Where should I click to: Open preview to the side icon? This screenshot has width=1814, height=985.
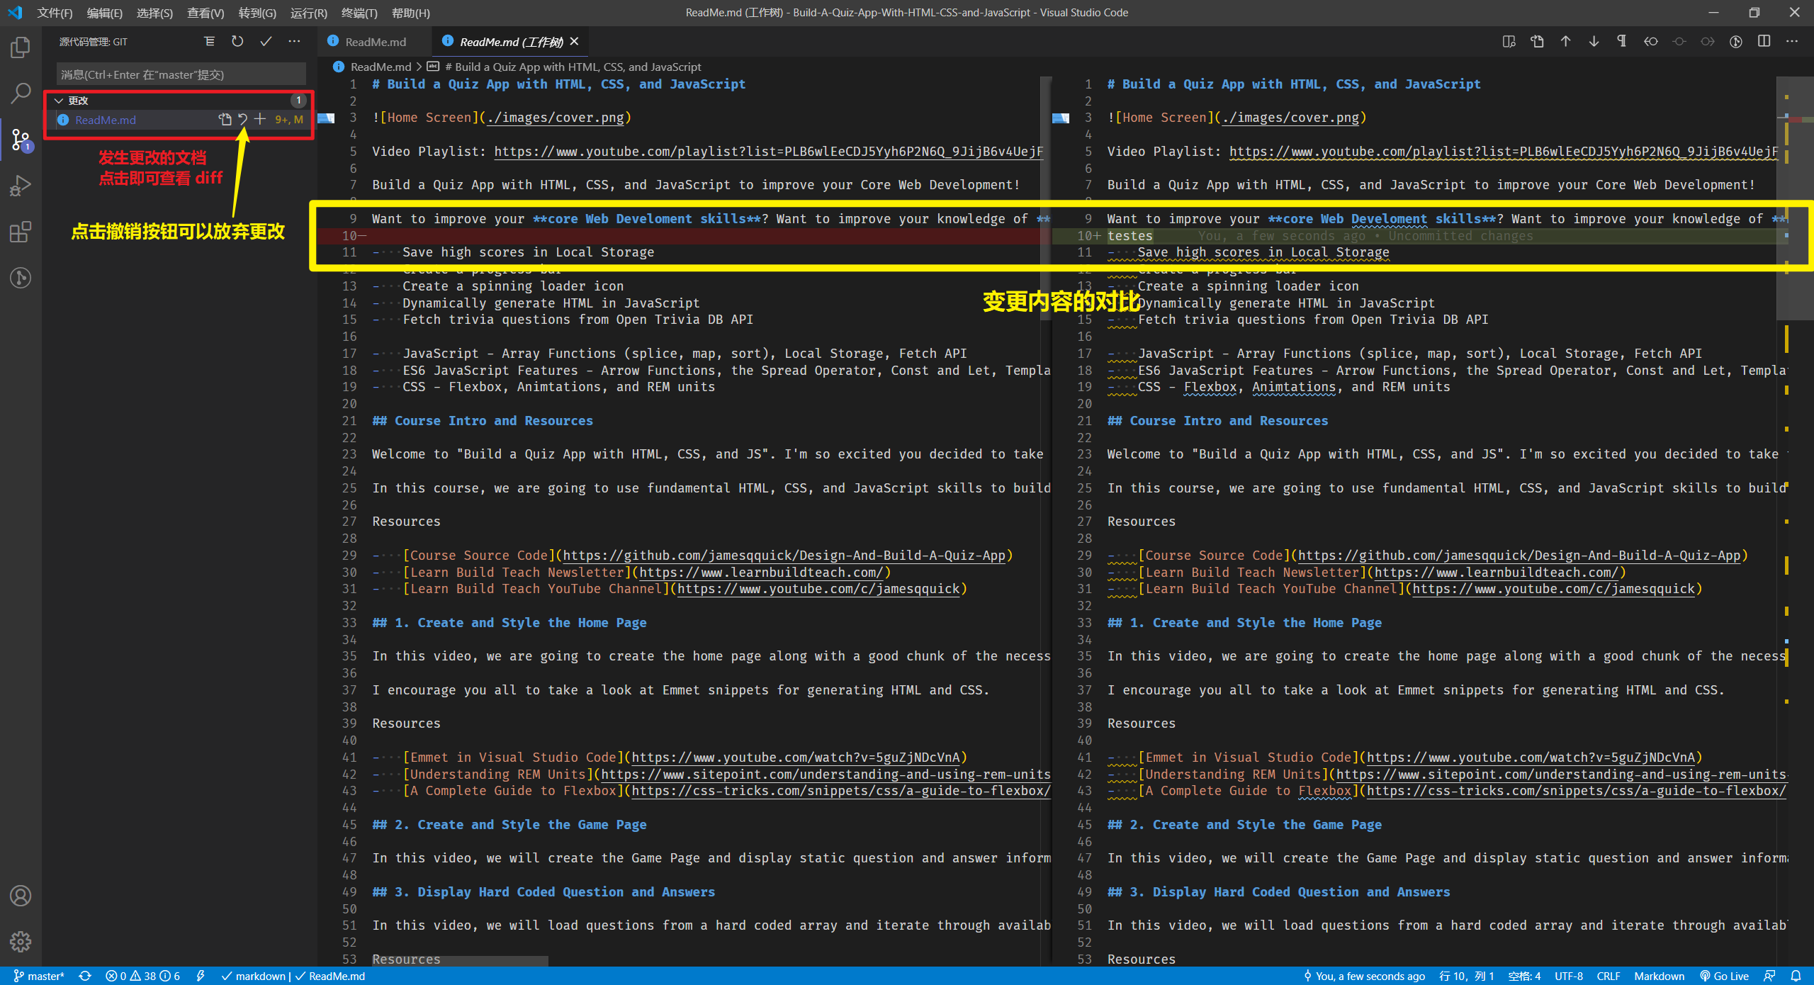pos(1509,42)
